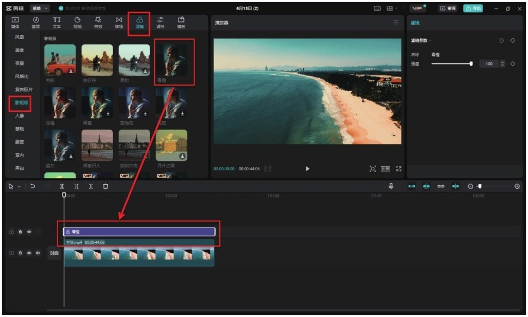Open the 文本 (Text) panel tab

pos(57,22)
